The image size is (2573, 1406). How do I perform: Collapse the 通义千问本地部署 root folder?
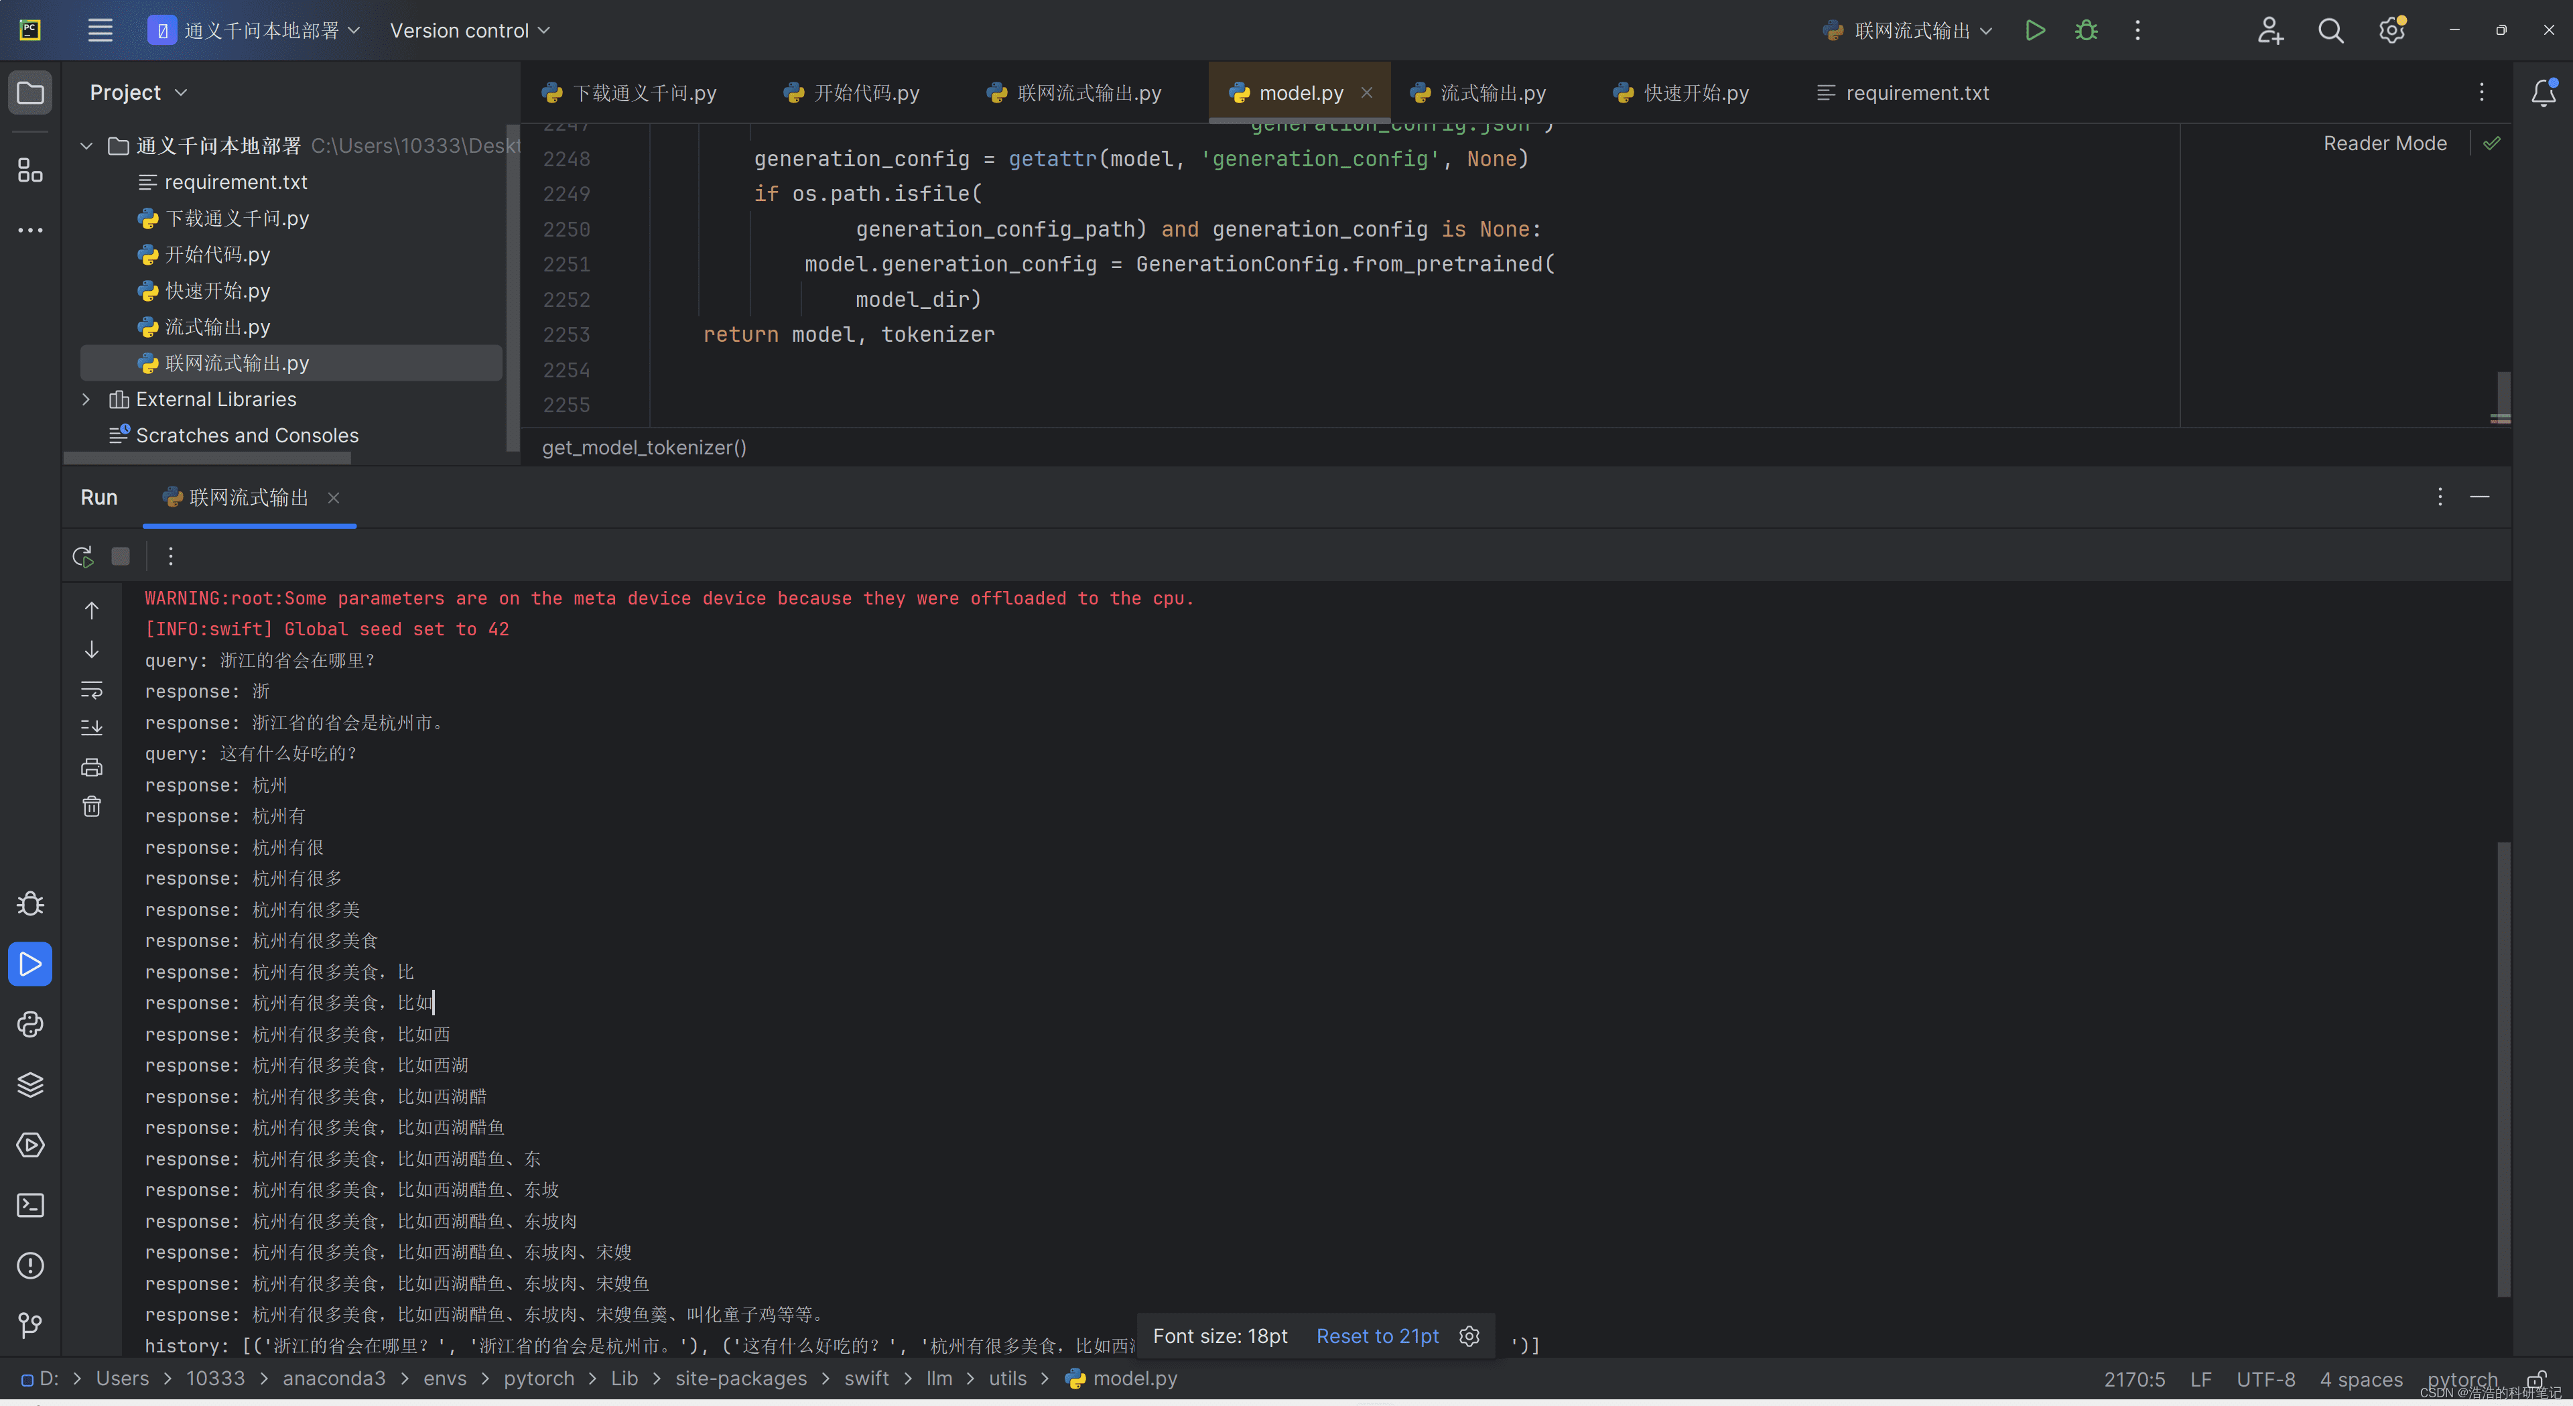pyautogui.click(x=86, y=146)
